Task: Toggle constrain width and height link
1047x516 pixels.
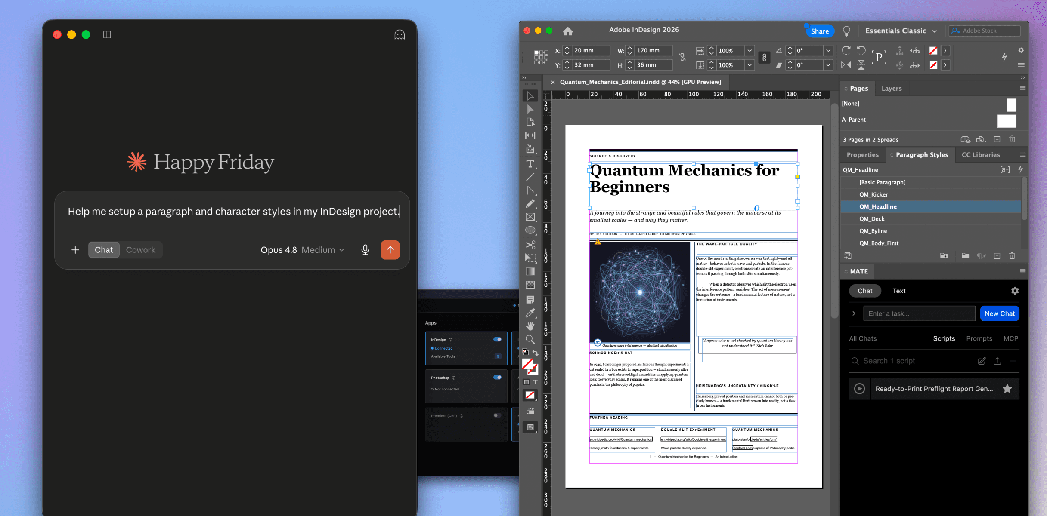Action: [x=682, y=57]
